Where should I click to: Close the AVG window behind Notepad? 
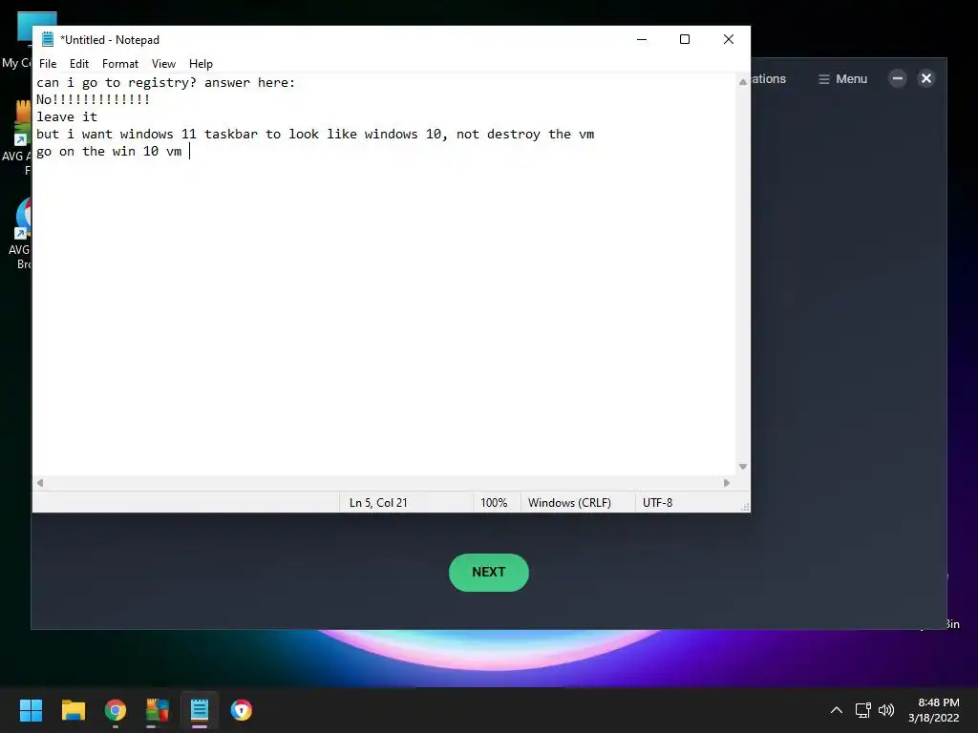[926, 78]
